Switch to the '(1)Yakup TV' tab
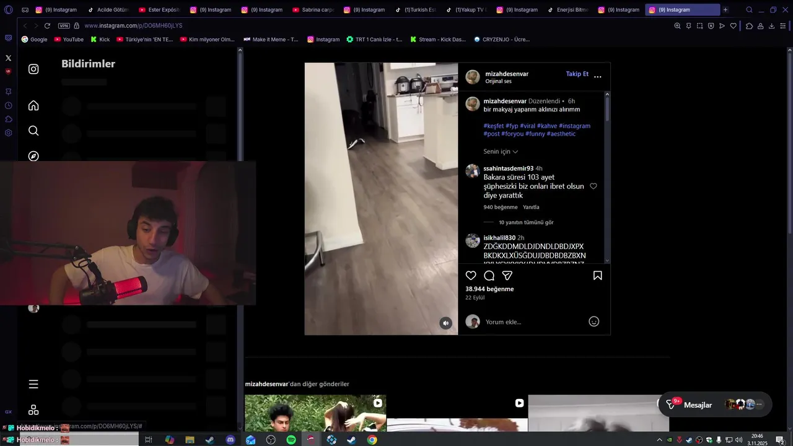793x446 pixels. coord(466,10)
